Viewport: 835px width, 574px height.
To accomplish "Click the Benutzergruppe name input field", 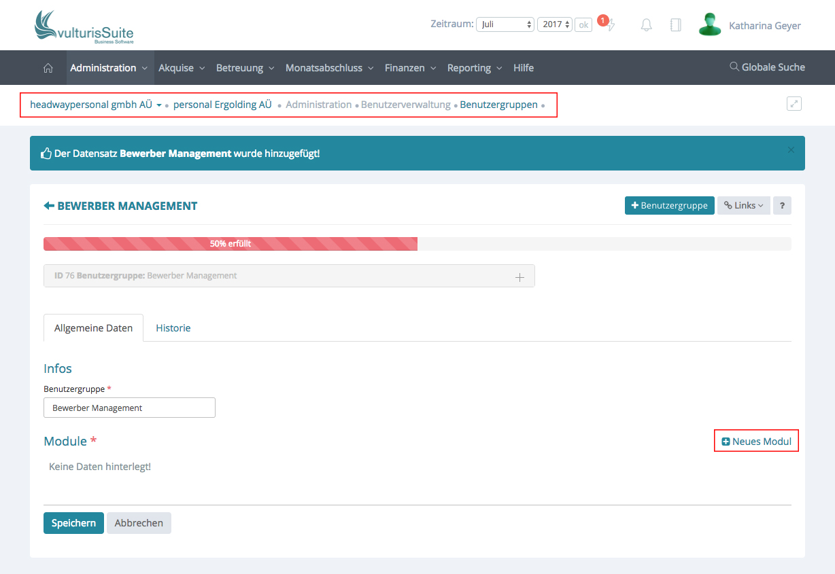I will click(x=129, y=408).
